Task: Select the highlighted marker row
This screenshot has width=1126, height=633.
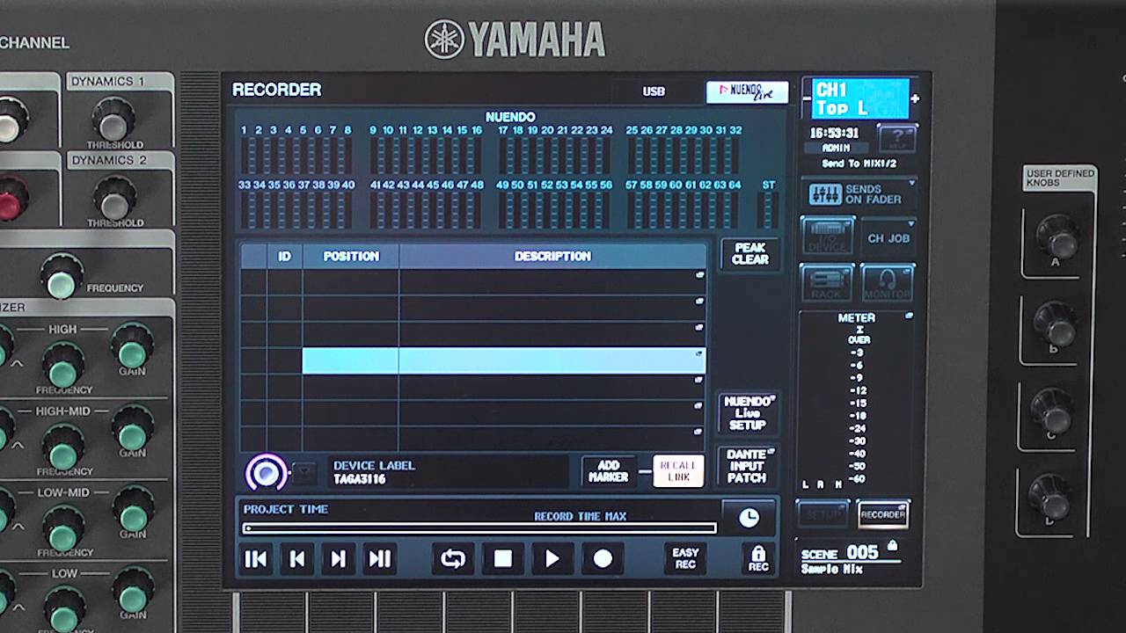Action: click(x=503, y=360)
